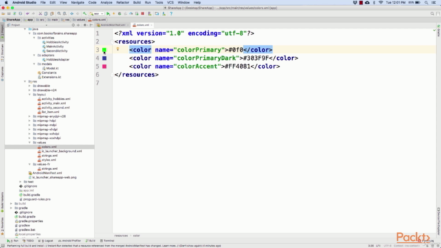Click the Help question mark icon
The height and width of the screenshot is (248, 441).
(171, 14)
